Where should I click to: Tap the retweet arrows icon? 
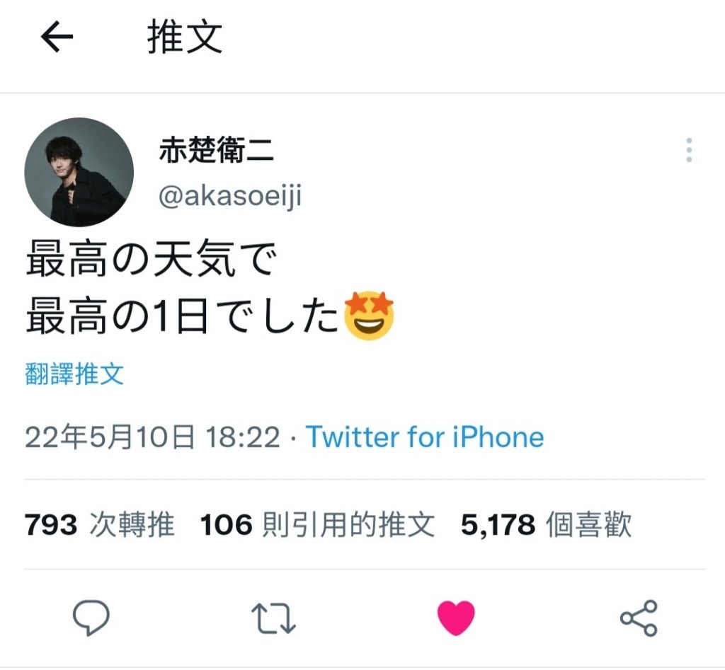point(273,618)
